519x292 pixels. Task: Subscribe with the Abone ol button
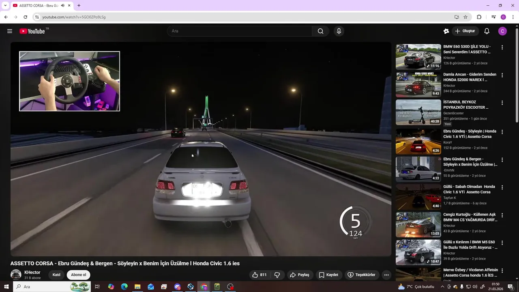point(79,275)
